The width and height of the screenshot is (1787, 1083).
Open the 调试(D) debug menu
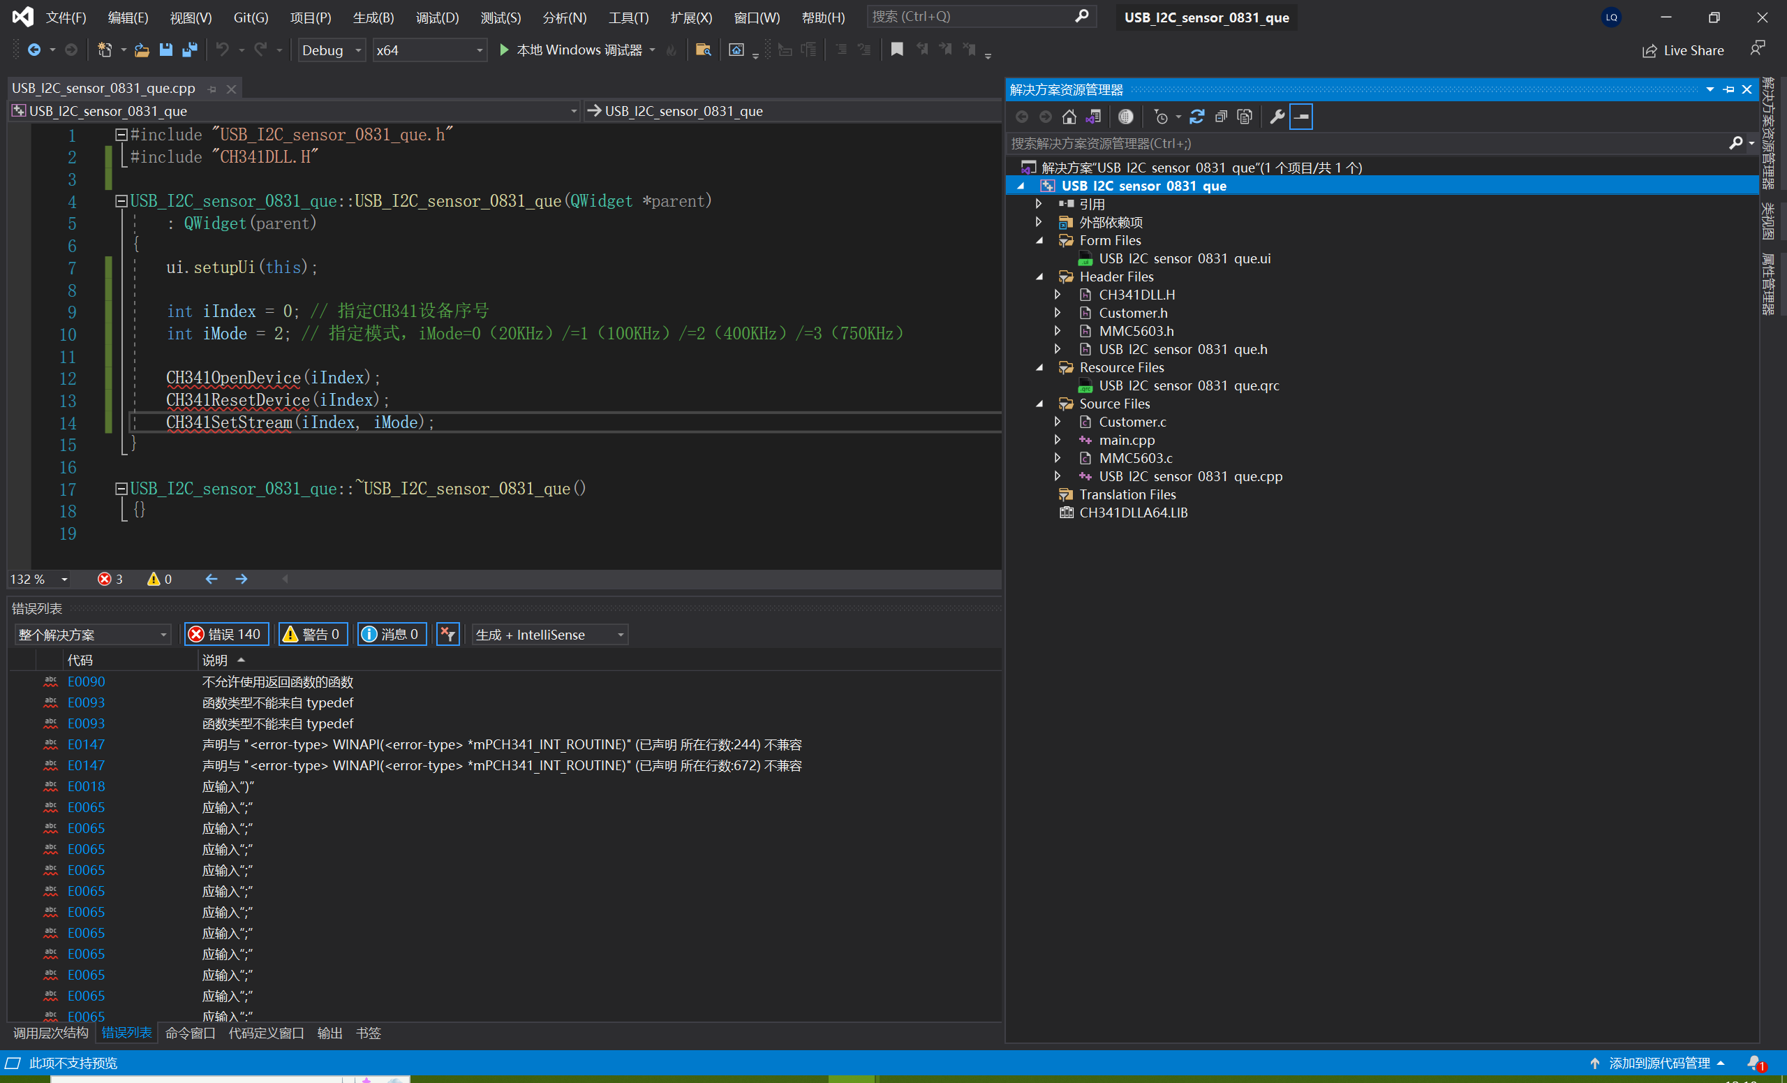pos(436,17)
